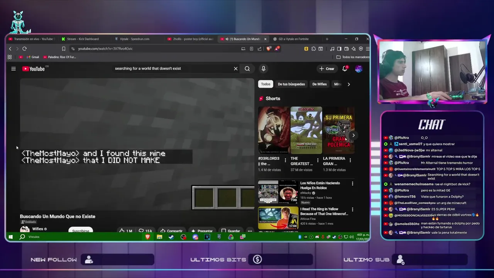Open the Brave VPN shield icon

click(x=361, y=49)
